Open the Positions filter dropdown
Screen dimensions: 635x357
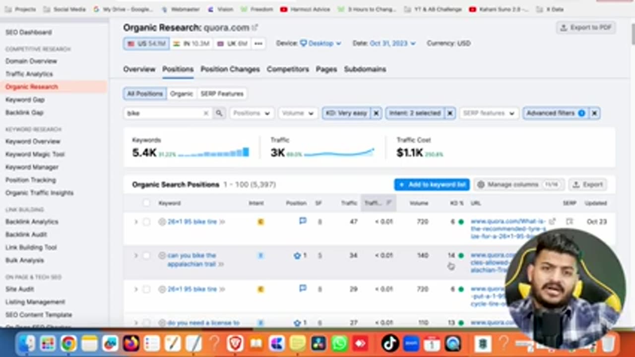click(x=252, y=113)
